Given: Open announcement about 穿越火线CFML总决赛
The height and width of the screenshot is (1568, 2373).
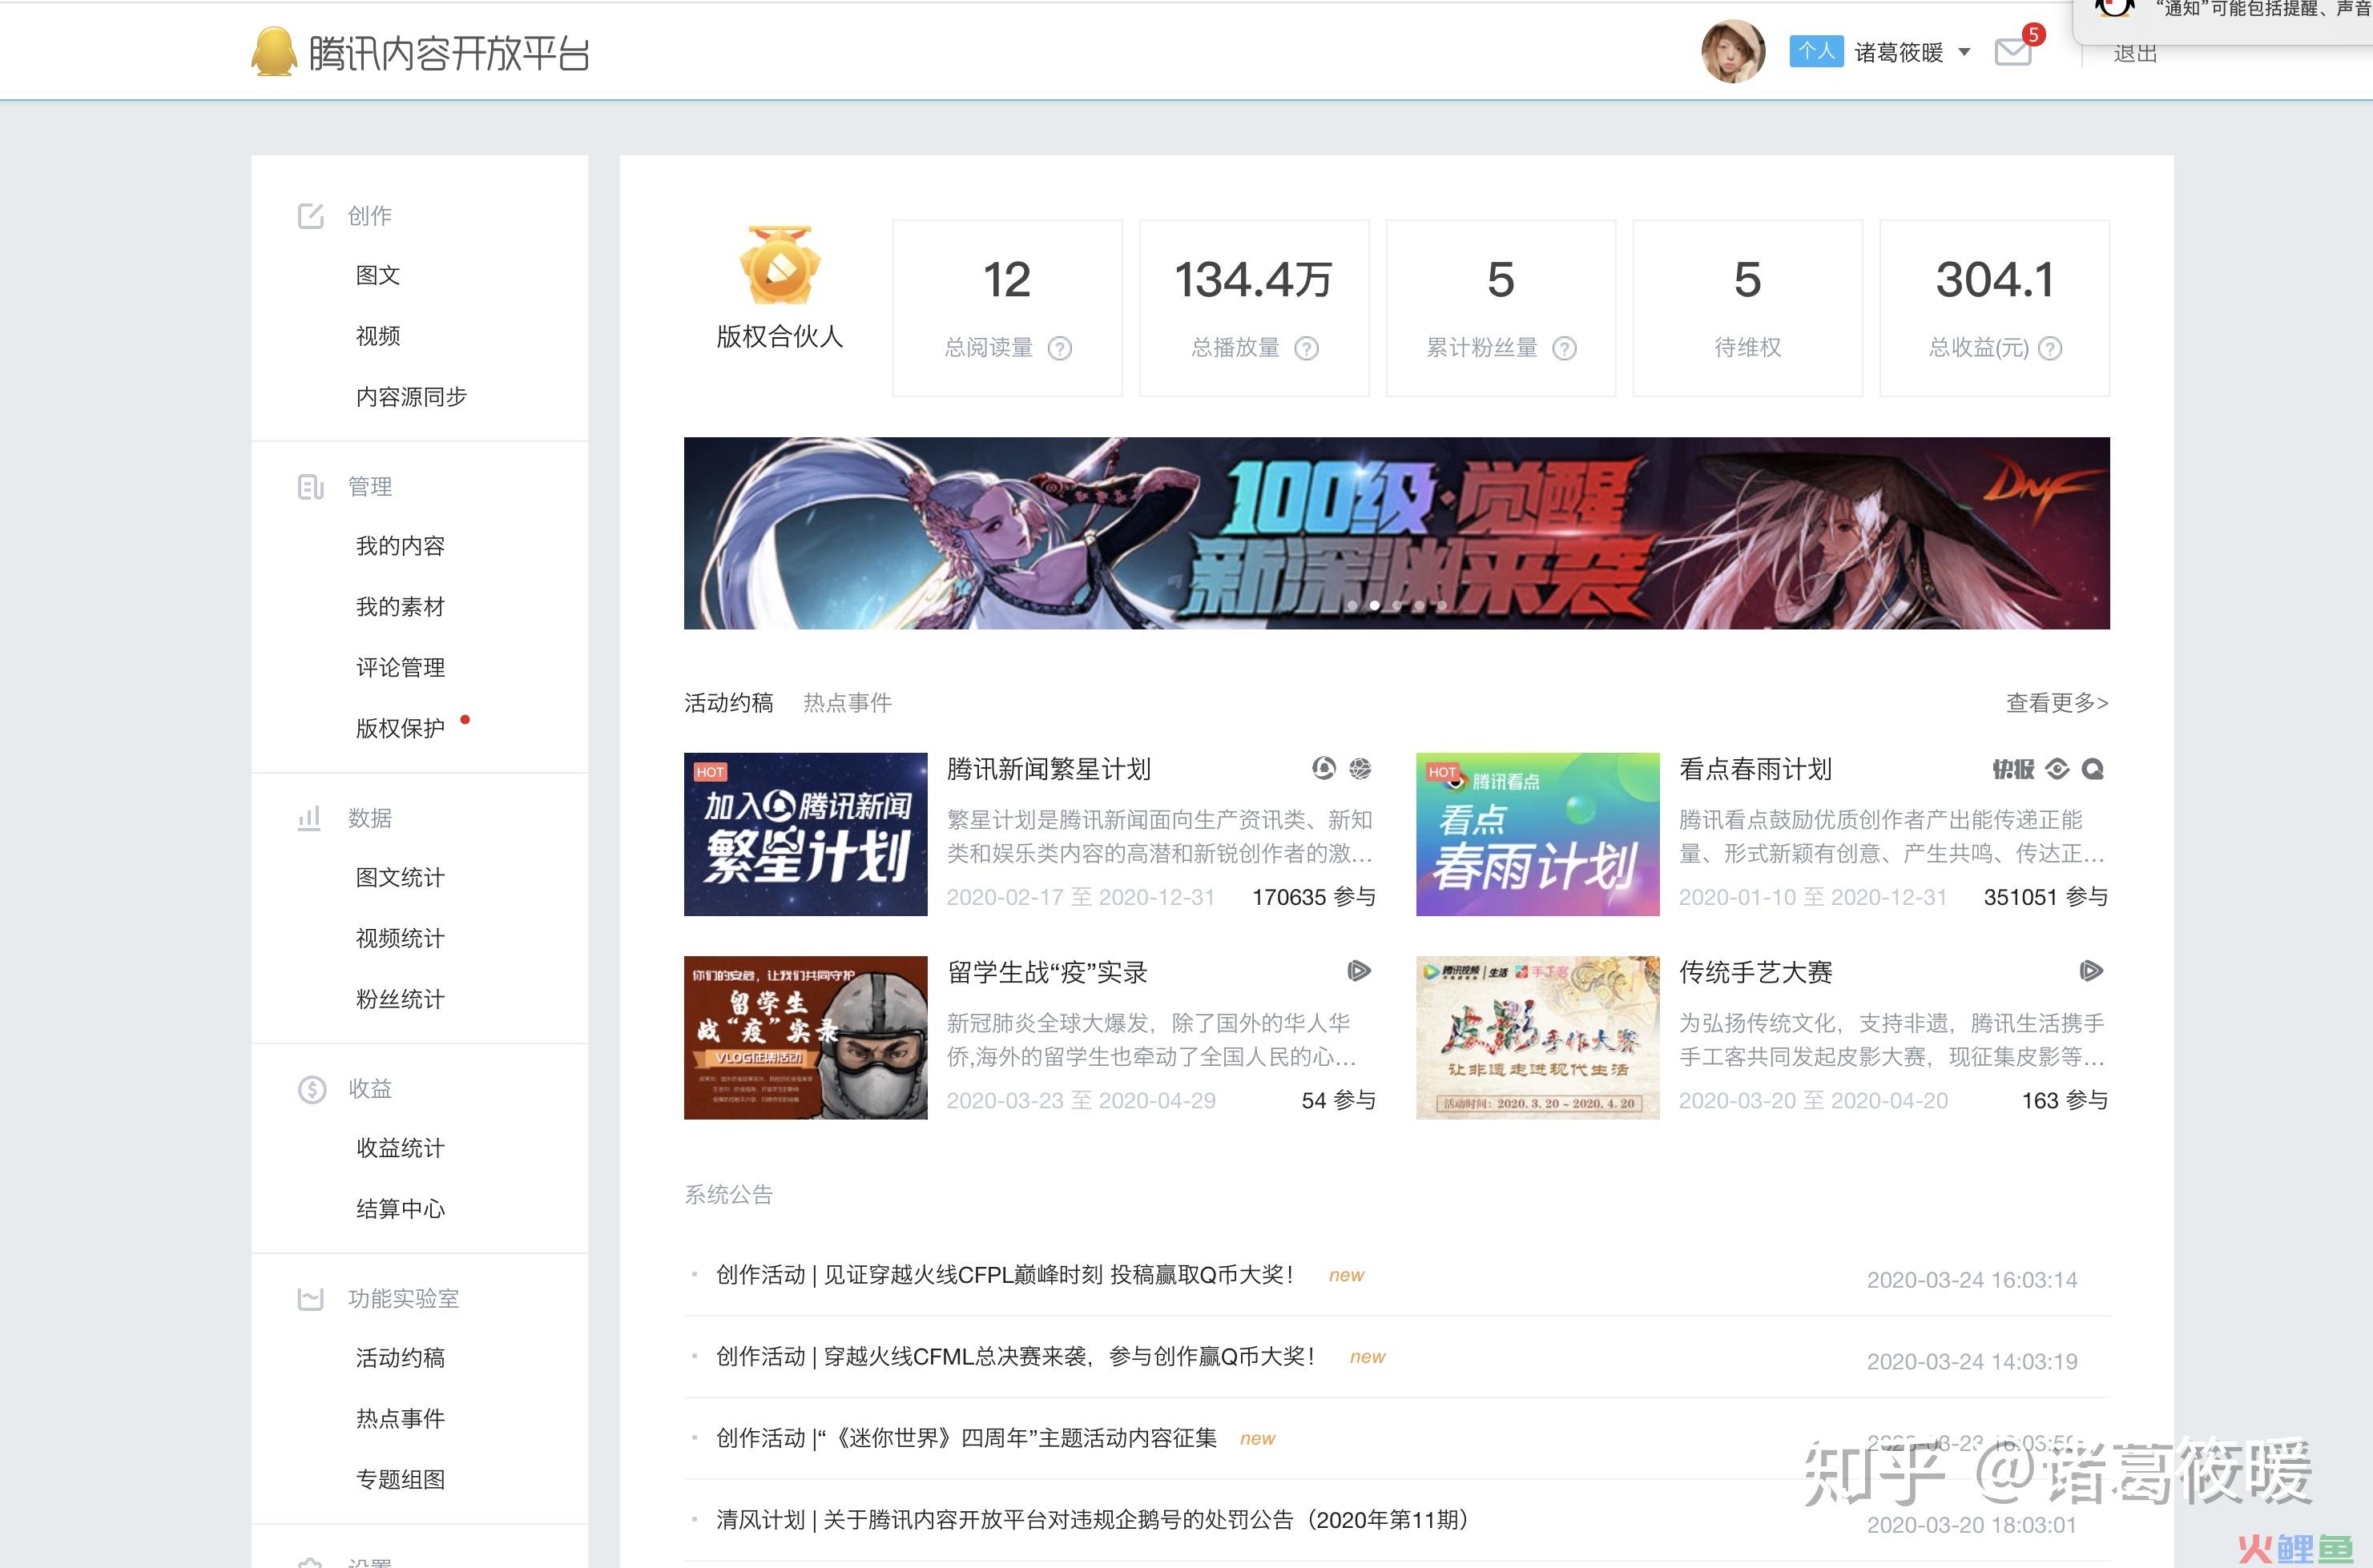Looking at the screenshot, I should (x=1015, y=1357).
